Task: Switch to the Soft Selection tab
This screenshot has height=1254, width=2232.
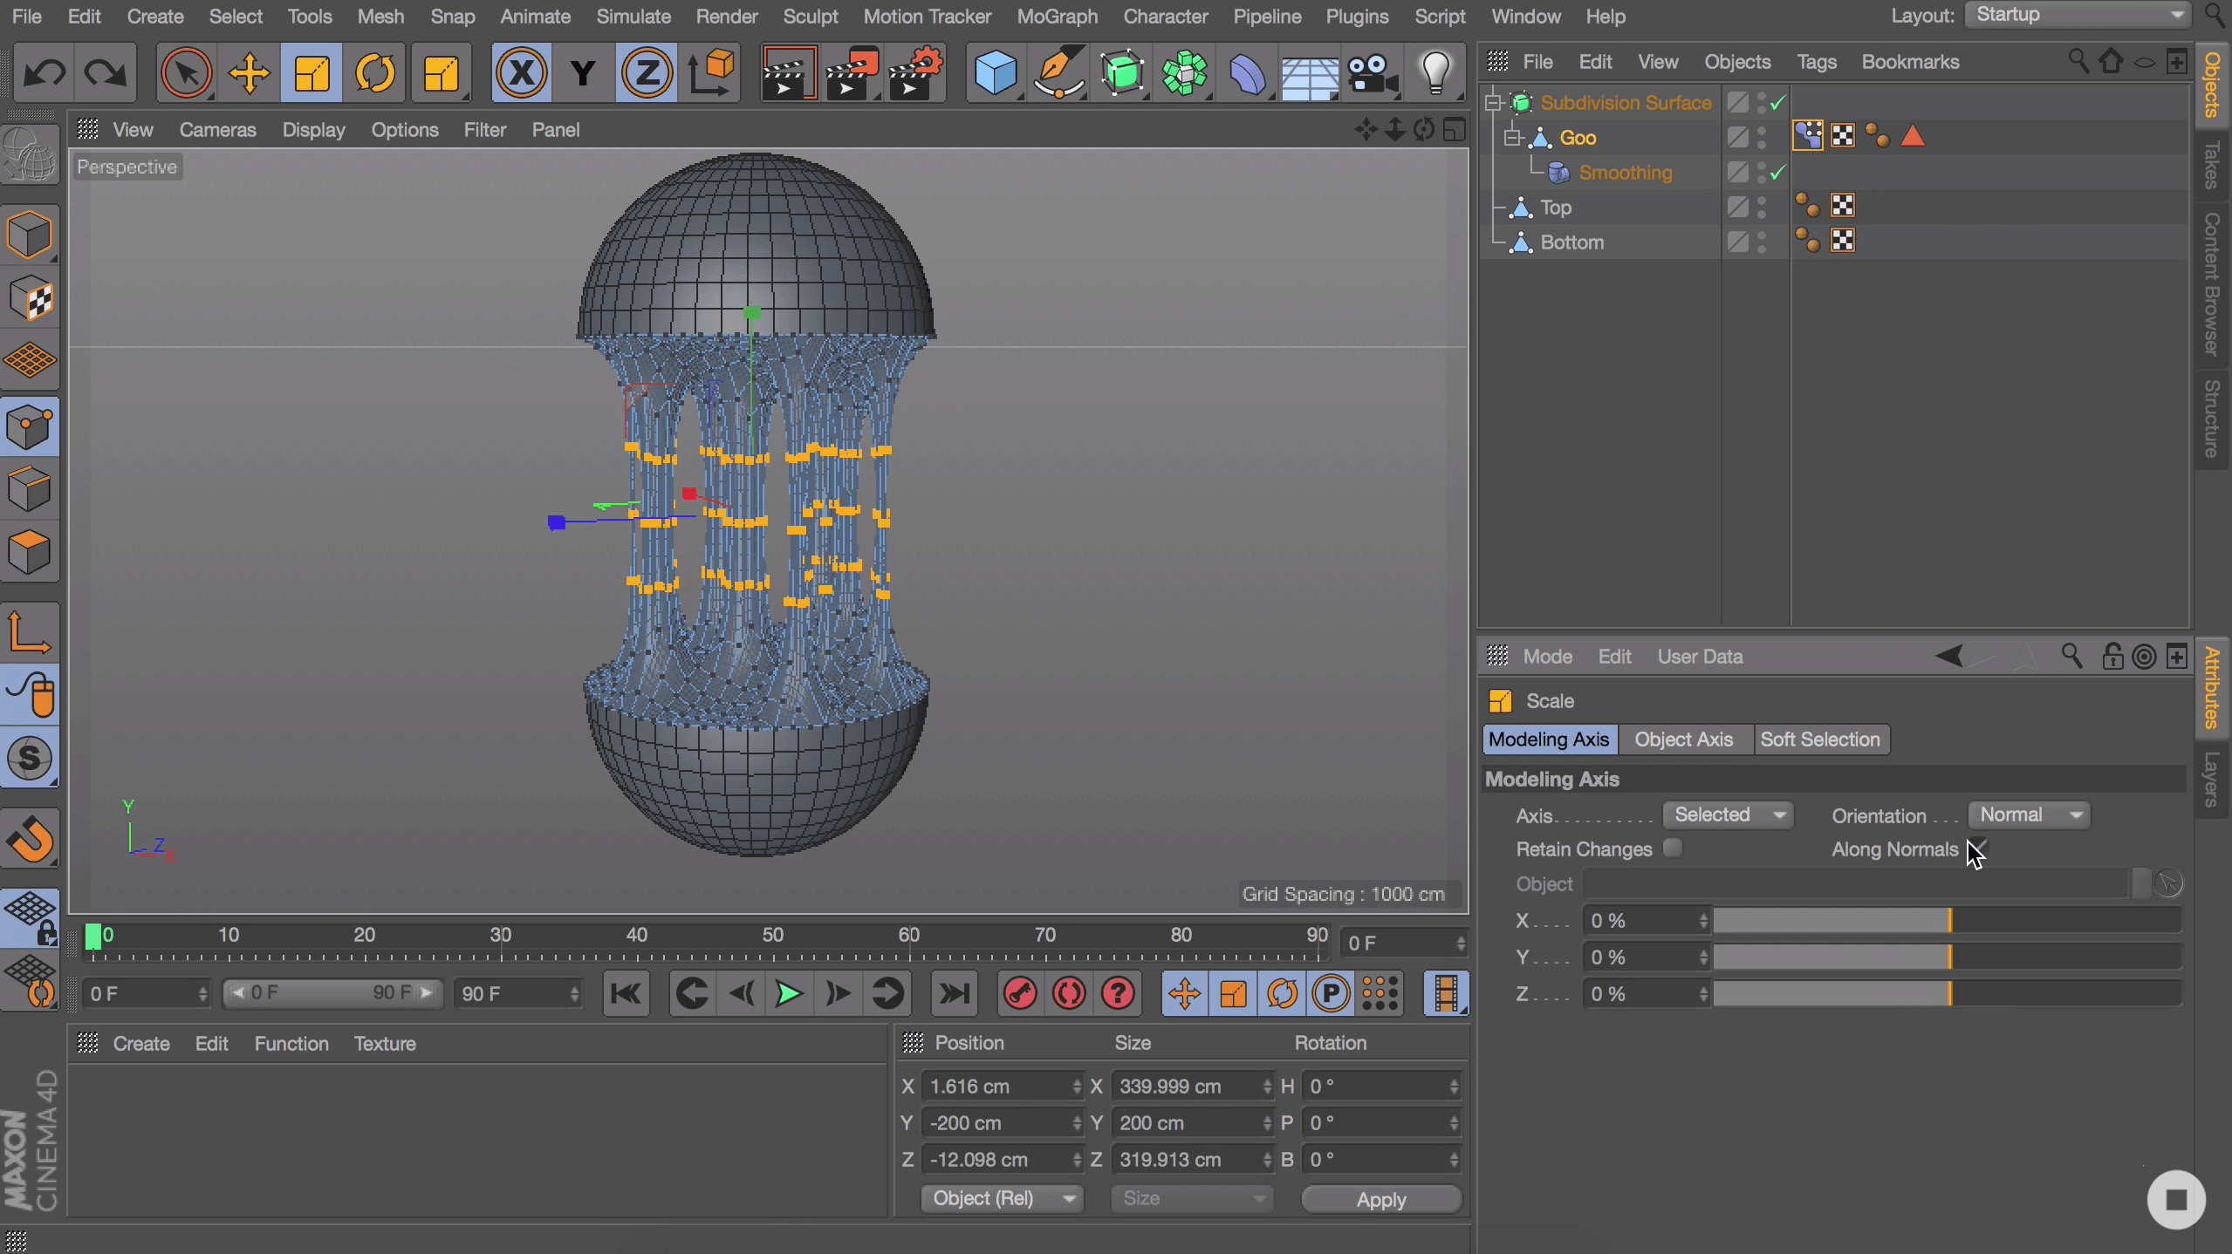Action: pos(1819,739)
